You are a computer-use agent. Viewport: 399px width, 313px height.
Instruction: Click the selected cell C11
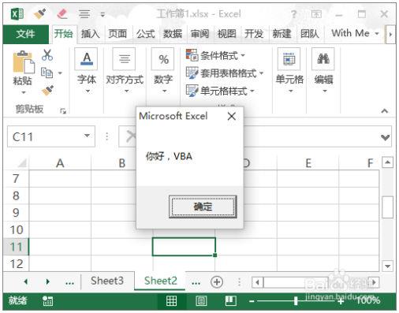click(184, 247)
